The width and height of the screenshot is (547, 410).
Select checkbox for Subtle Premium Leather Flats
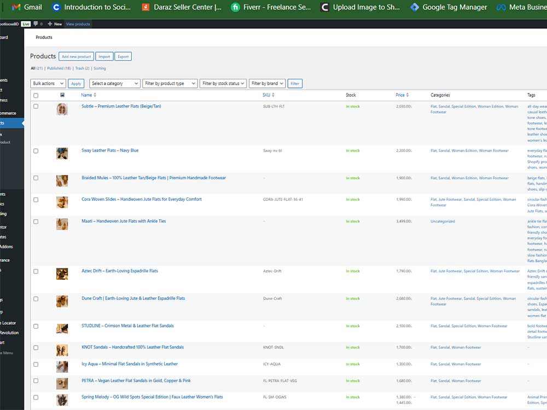click(x=36, y=107)
